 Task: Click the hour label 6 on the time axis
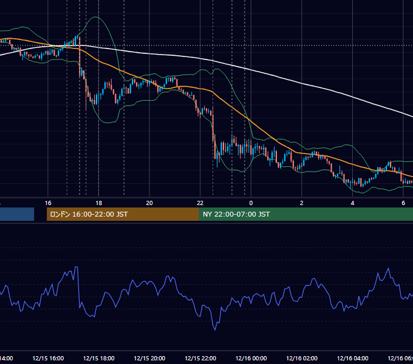pos(403,203)
